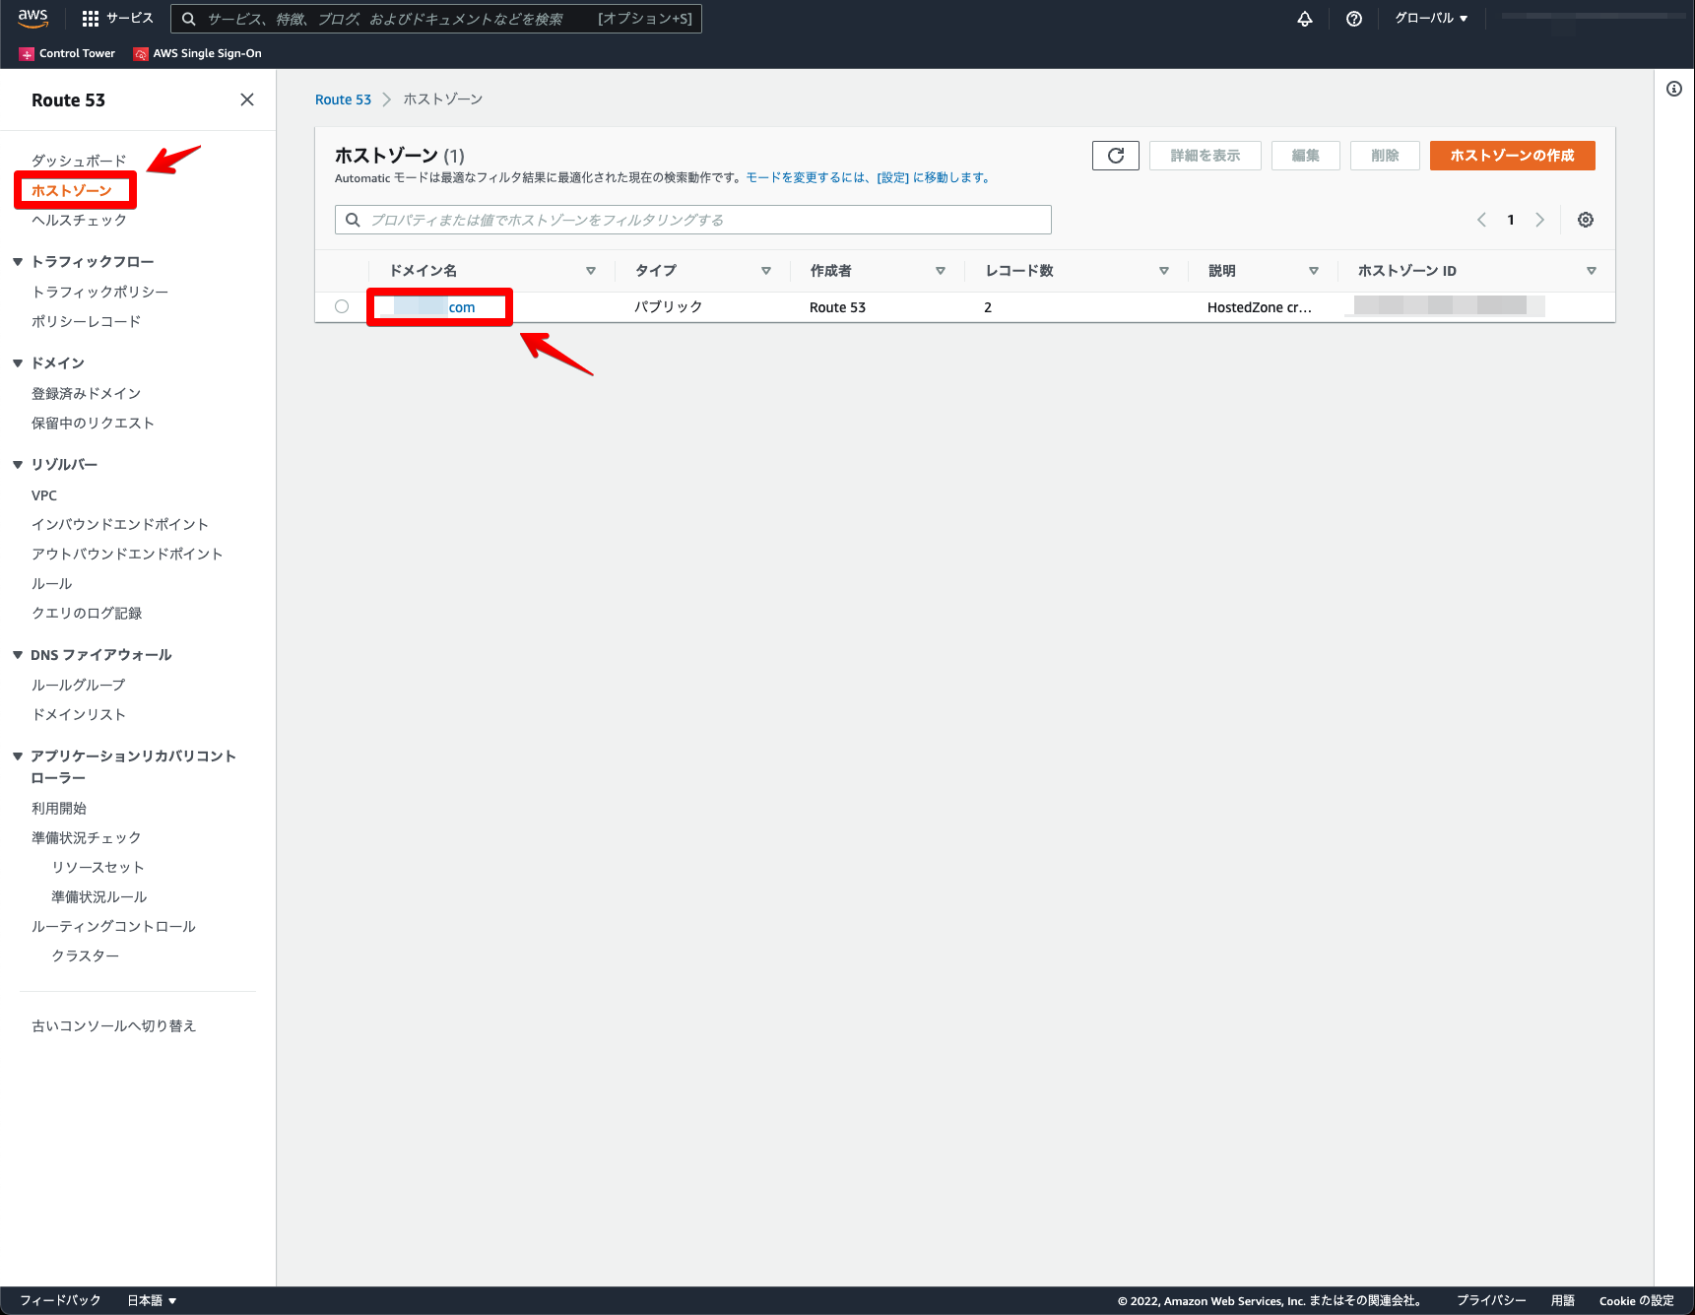The width and height of the screenshot is (1695, 1315).
Task: Open 準備状況ルール page
Action: coord(99,896)
